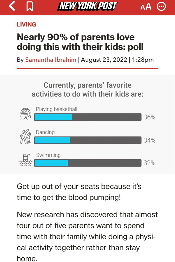Tap the back arrow icon
Viewport: 175px width, 262px height.
click(x=12, y=6)
